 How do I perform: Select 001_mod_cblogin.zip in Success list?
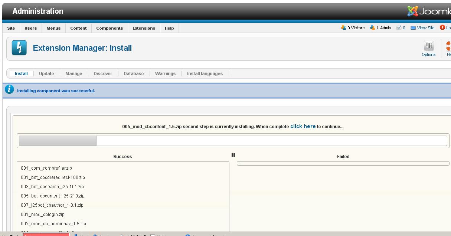pos(43,215)
